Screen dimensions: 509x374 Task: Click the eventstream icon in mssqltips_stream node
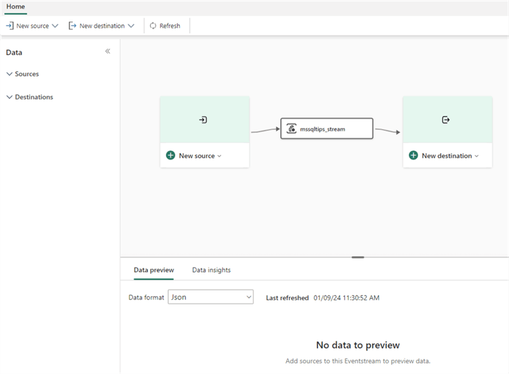(292, 129)
